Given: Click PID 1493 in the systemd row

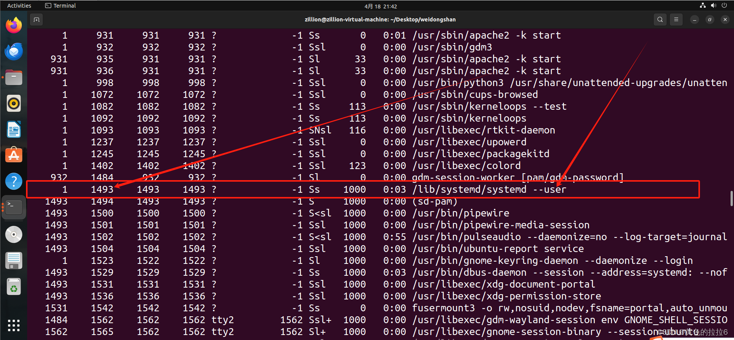Looking at the screenshot, I should pyautogui.click(x=102, y=189).
